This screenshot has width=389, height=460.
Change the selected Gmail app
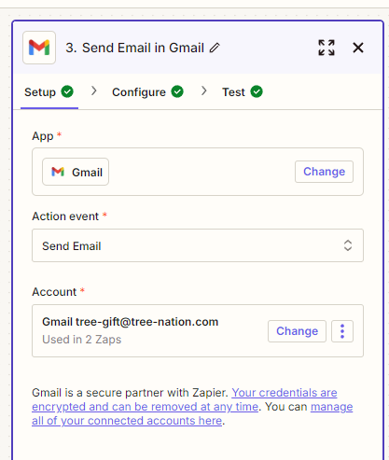tap(324, 172)
